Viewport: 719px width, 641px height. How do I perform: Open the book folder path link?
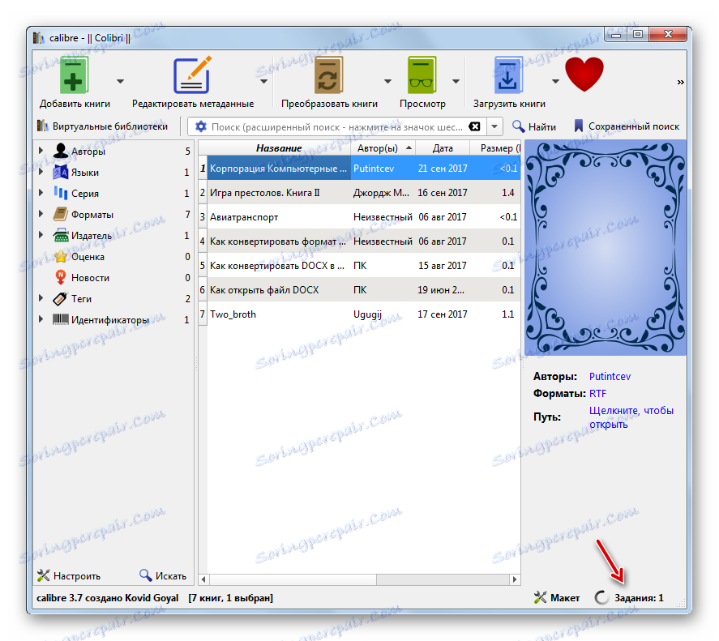click(631, 417)
